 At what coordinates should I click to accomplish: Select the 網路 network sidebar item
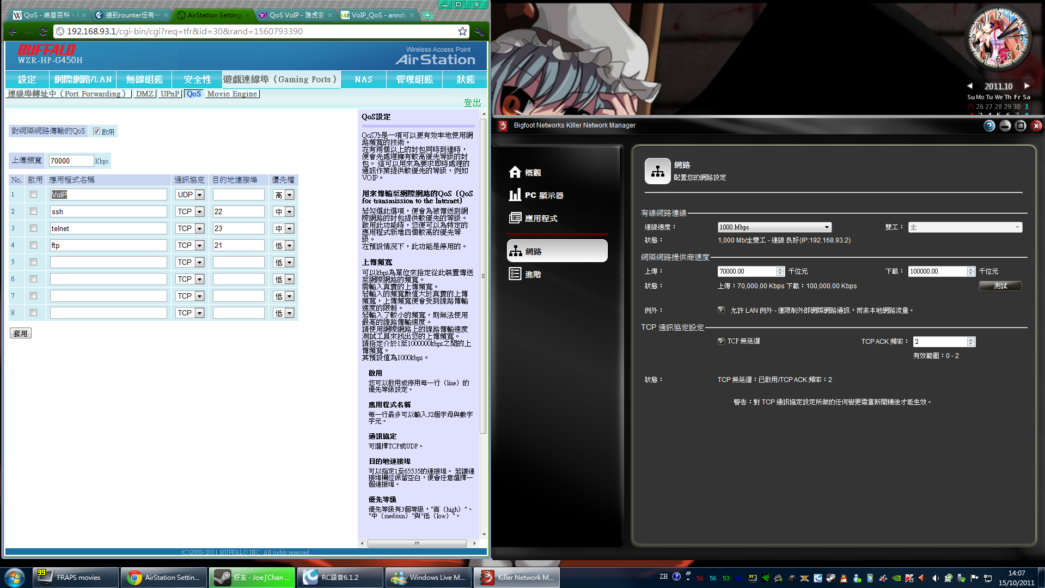coord(557,251)
